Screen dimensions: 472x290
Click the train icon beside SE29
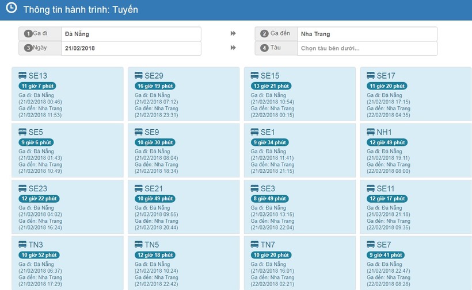click(x=139, y=76)
